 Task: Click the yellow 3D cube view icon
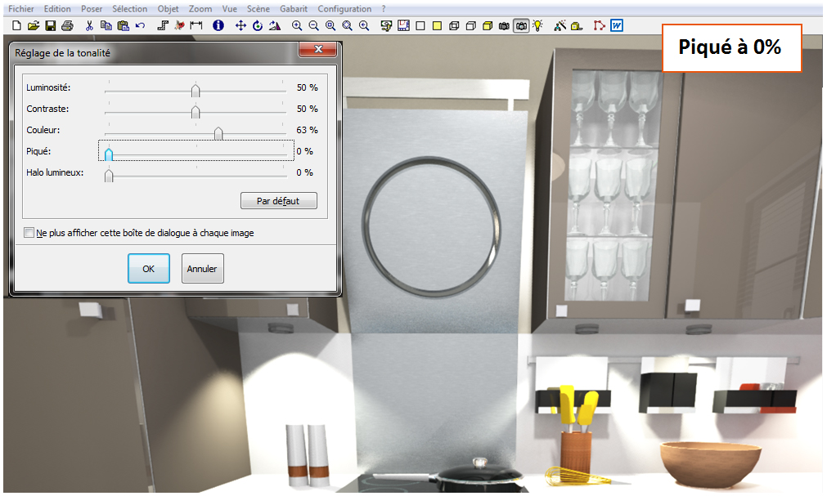click(487, 26)
